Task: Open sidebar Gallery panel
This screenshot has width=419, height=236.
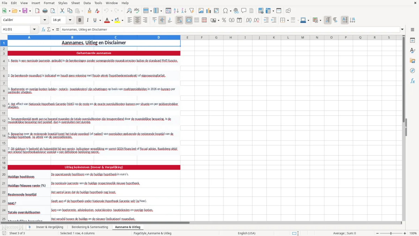Action: click(x=412, y=61)
